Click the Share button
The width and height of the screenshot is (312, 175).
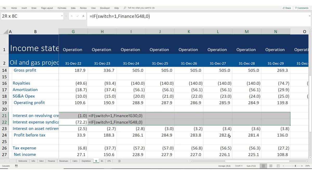(x=287, y=8)
